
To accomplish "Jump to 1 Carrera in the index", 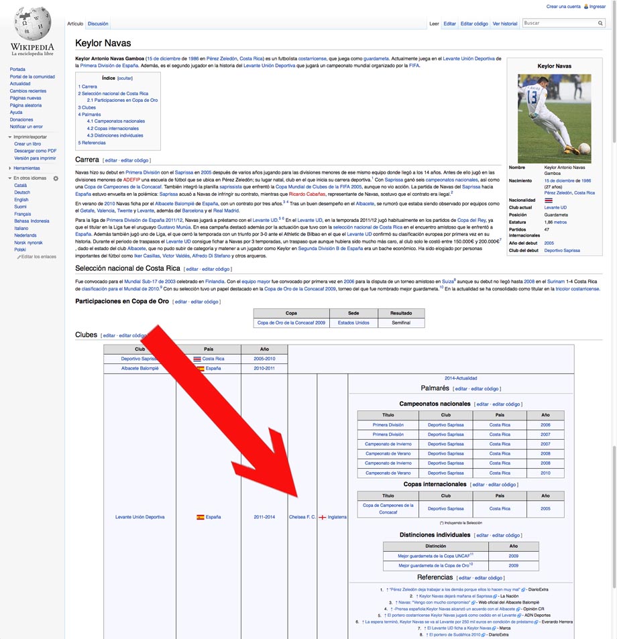I will click(x=88, y=86).
